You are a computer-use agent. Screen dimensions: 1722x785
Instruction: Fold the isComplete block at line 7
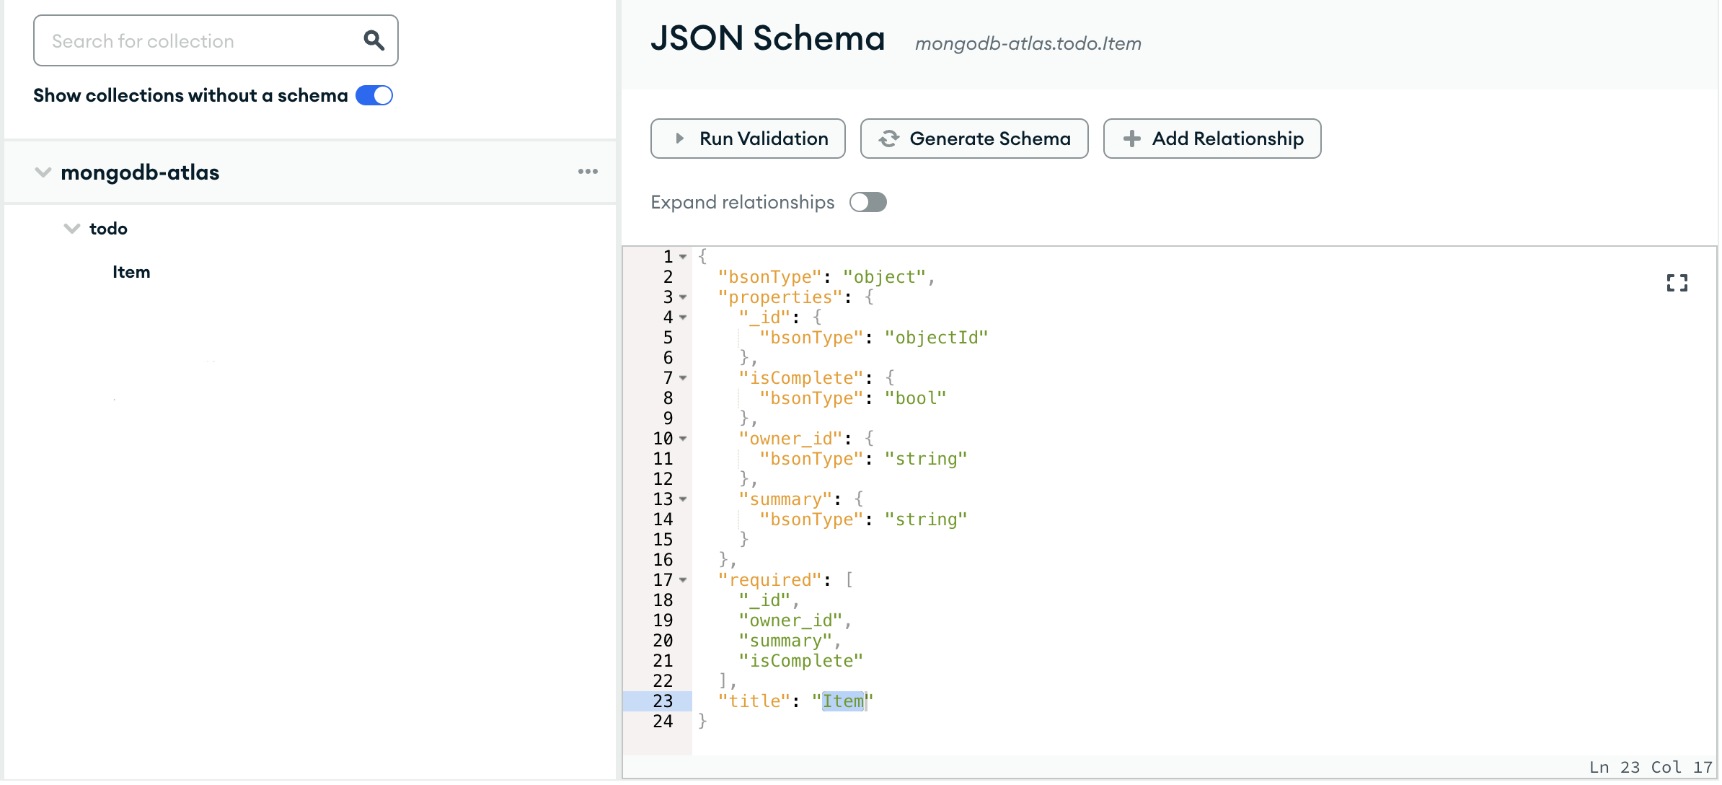point(683,378)
